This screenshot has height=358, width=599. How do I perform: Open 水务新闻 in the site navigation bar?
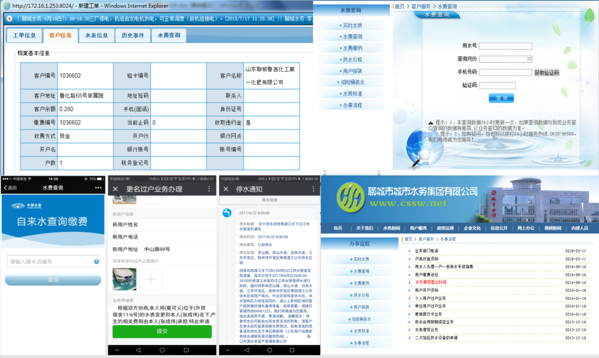pos(392,228)
